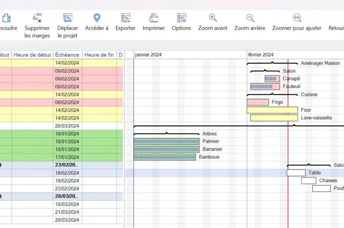Click the Arbres summary bracket
Image resolution: width=344 pixels, height=228 pixels.
point(167,133)
